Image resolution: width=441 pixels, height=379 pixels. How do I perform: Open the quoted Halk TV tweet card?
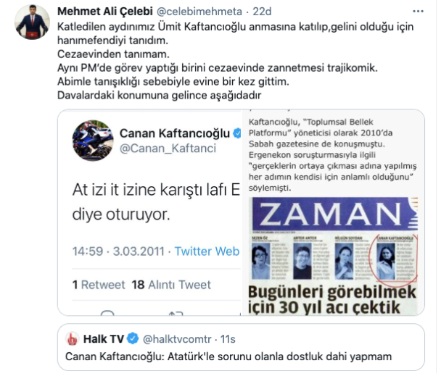241,347
